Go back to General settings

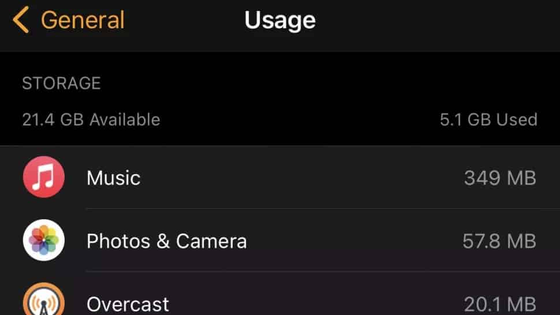[x=69, y=20]
